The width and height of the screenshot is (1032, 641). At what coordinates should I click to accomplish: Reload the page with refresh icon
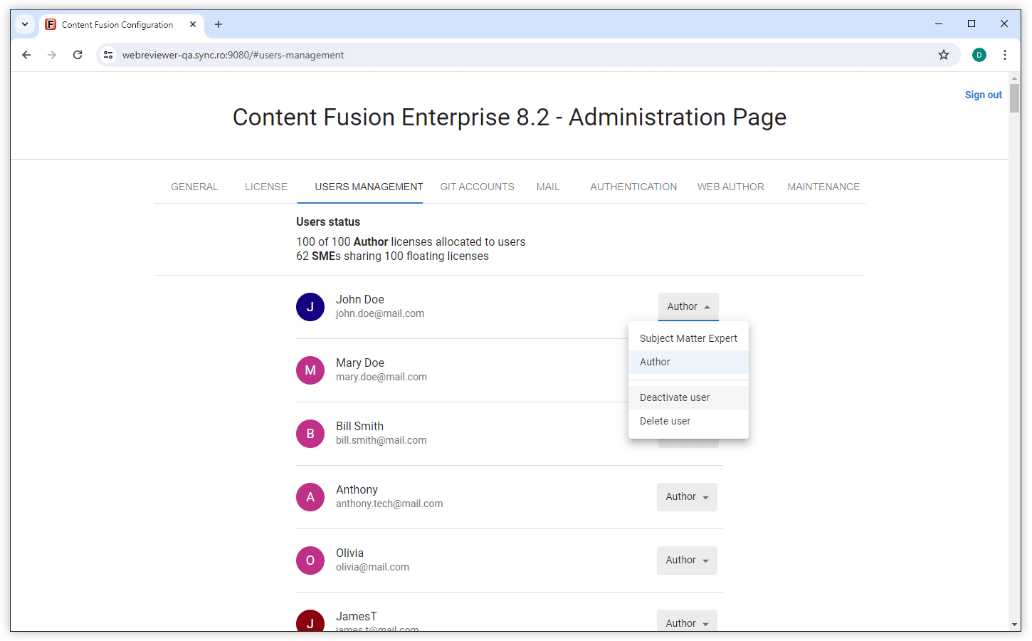tap(78, 55)
